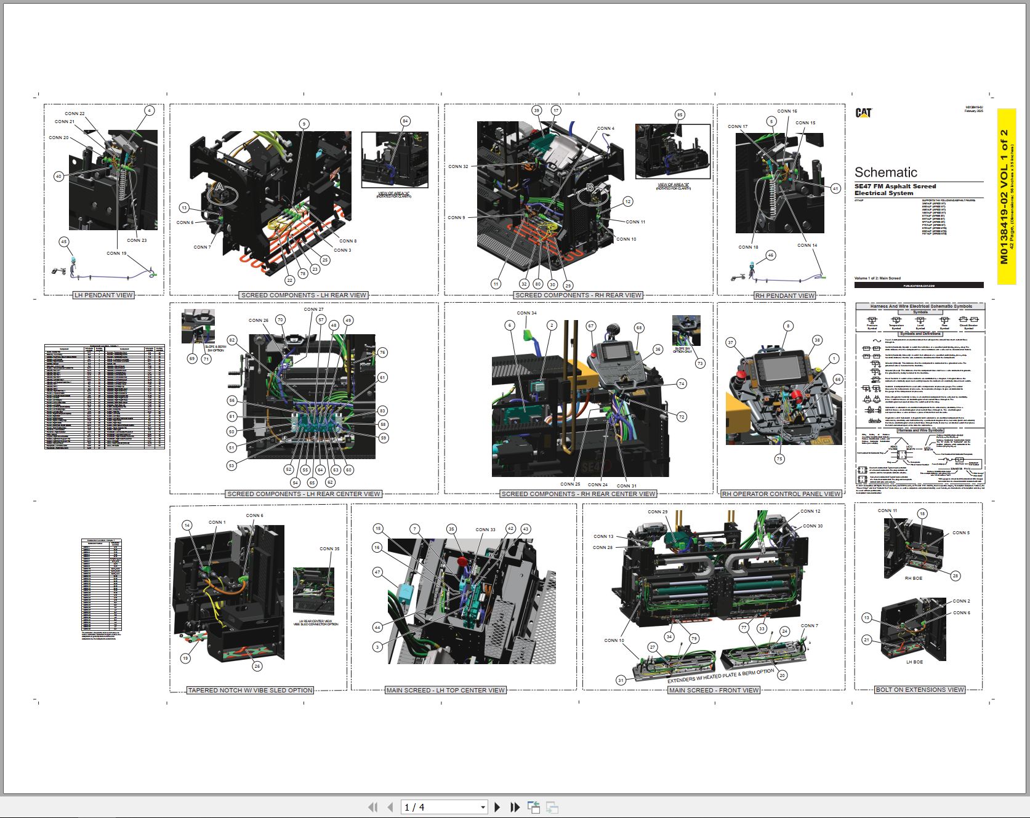Click 'MAIN SCREED - LH TOP CENTER VIEW' label
The height and width of the screenshot is (818, 1030).
(446, 691)
